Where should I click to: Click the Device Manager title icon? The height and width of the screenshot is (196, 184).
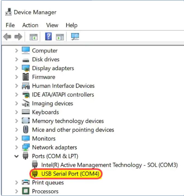tap(8, 12)
